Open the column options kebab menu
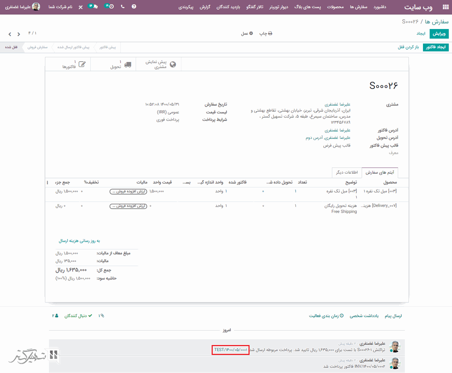452x373 pixels. pos(48,182)
